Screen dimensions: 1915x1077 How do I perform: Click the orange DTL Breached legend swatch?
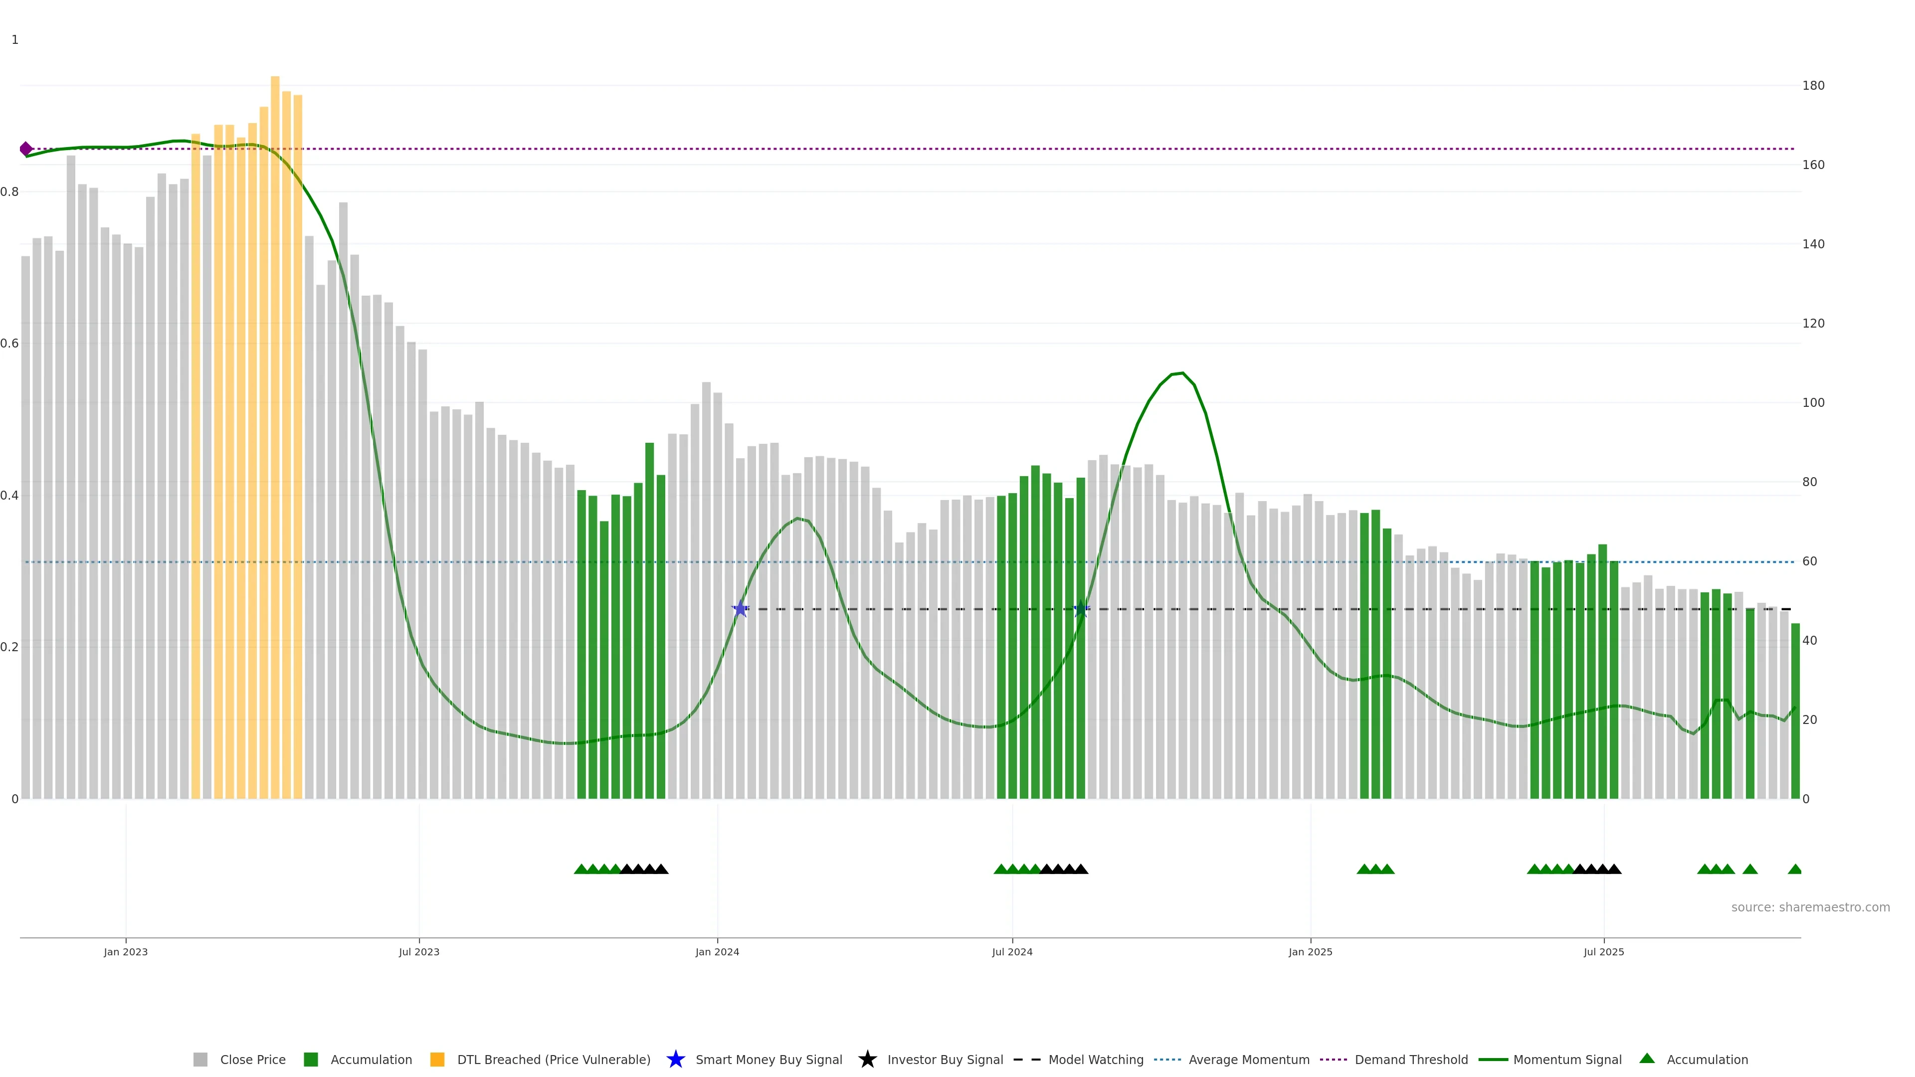437,1059
